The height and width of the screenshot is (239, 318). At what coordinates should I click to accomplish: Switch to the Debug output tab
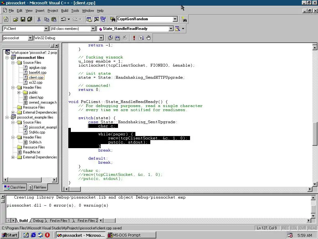[x=38, y=221]
